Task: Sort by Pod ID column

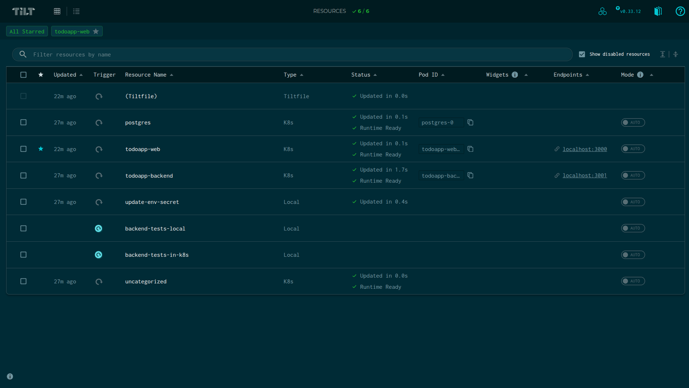Action: tap(432, 75)
